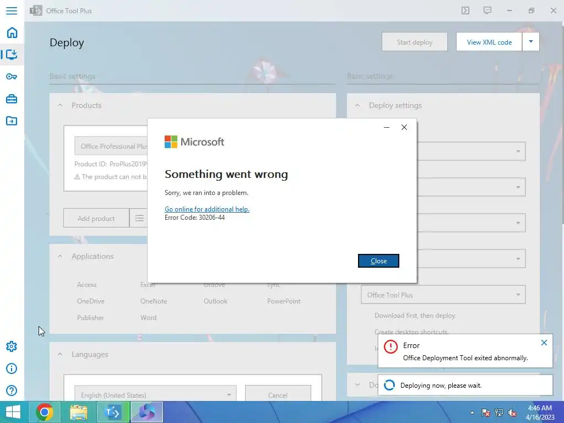Click the Product ID: ProPlus2019 text
This screenshot has height=423, width=564.
click(x=110, y=164)
